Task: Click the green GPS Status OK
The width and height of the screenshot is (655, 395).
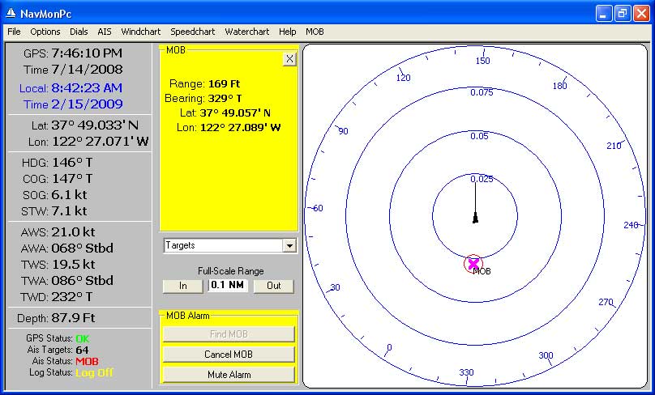Action: click(x=83, y=338)
